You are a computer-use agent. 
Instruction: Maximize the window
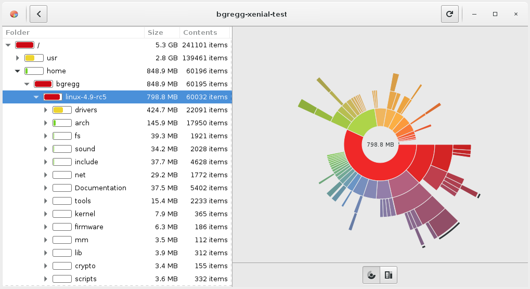click(495, 14)
